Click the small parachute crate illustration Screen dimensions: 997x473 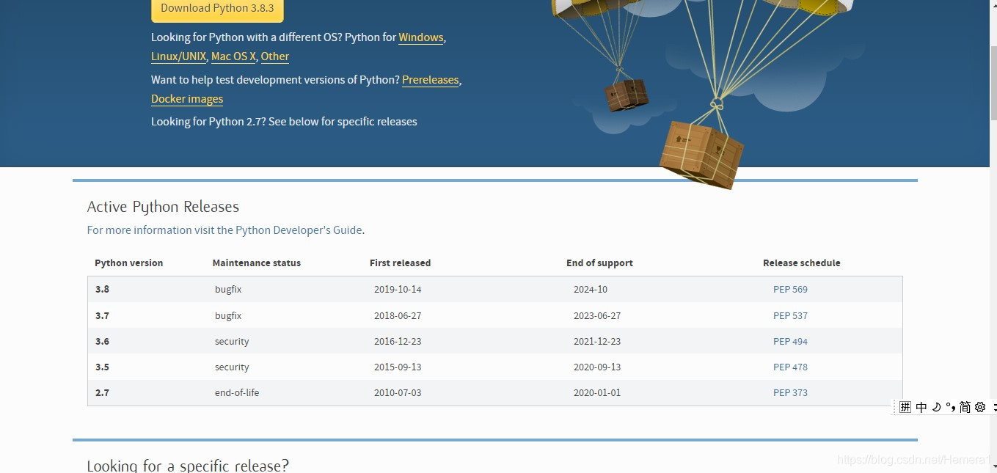(x=627, y=95)
